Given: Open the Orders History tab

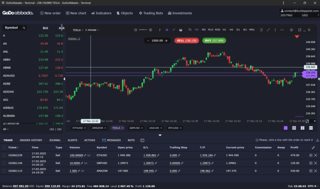Looking at the screenshot, I should click(x=31, y=140).
